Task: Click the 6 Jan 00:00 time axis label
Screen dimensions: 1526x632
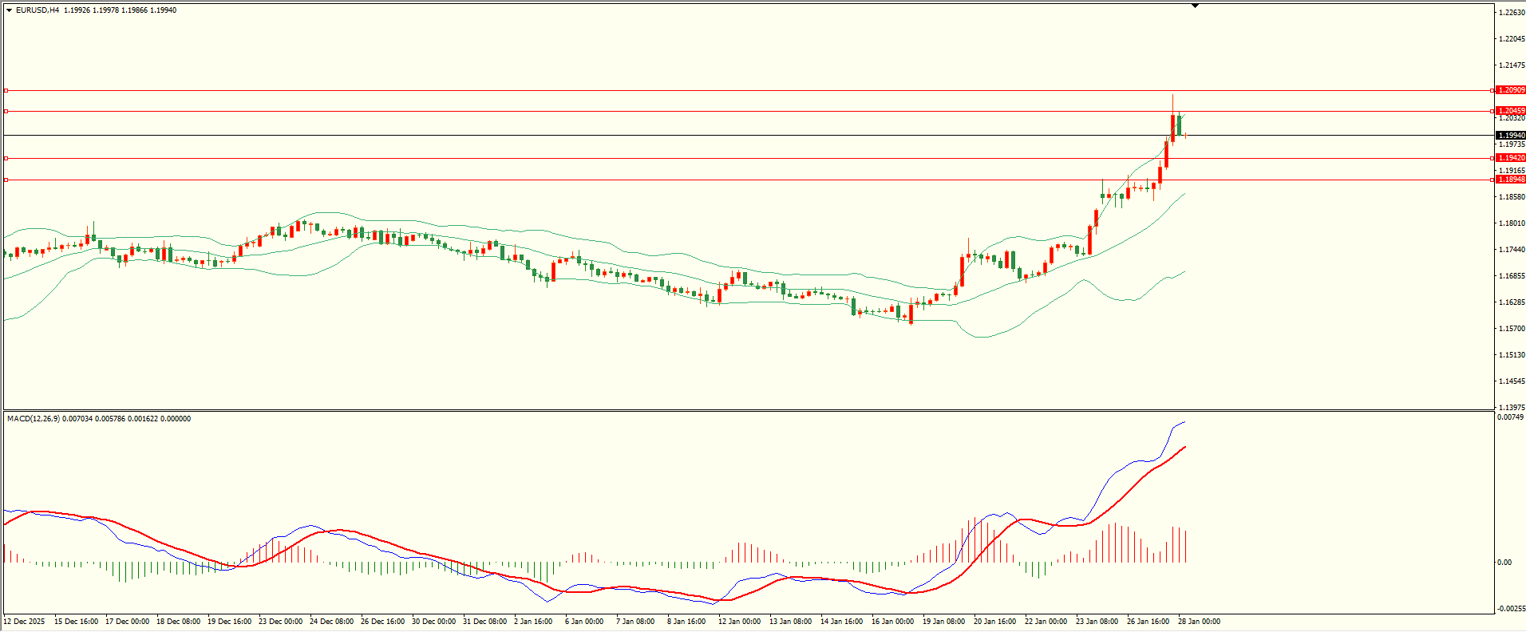Action: [x=583, y=622]
